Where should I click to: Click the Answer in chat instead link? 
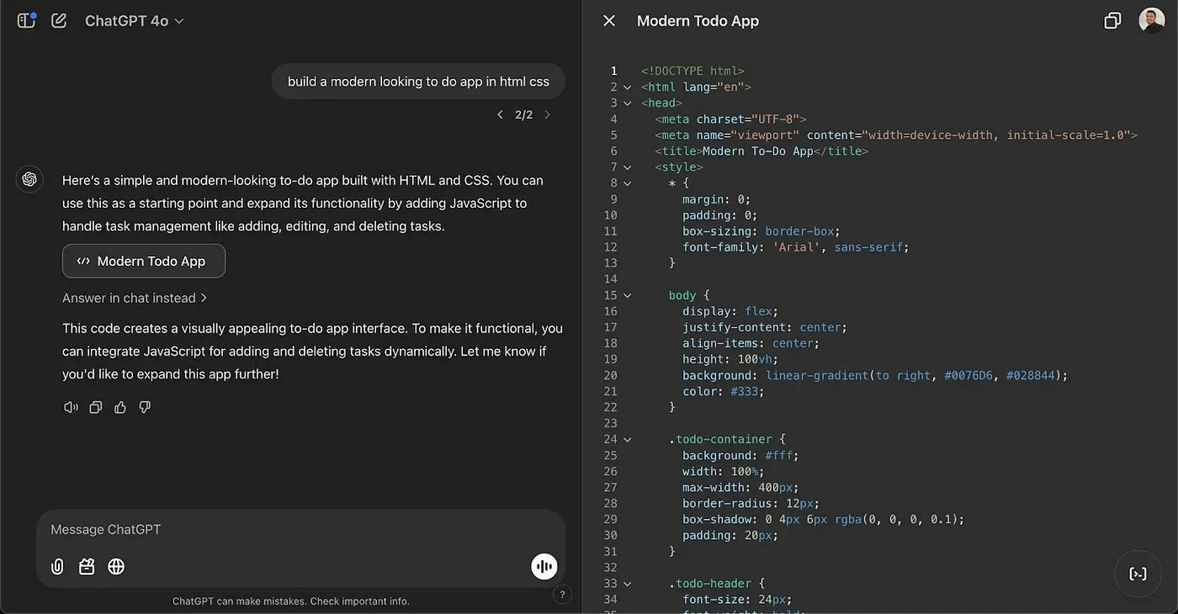pos(135,298)
